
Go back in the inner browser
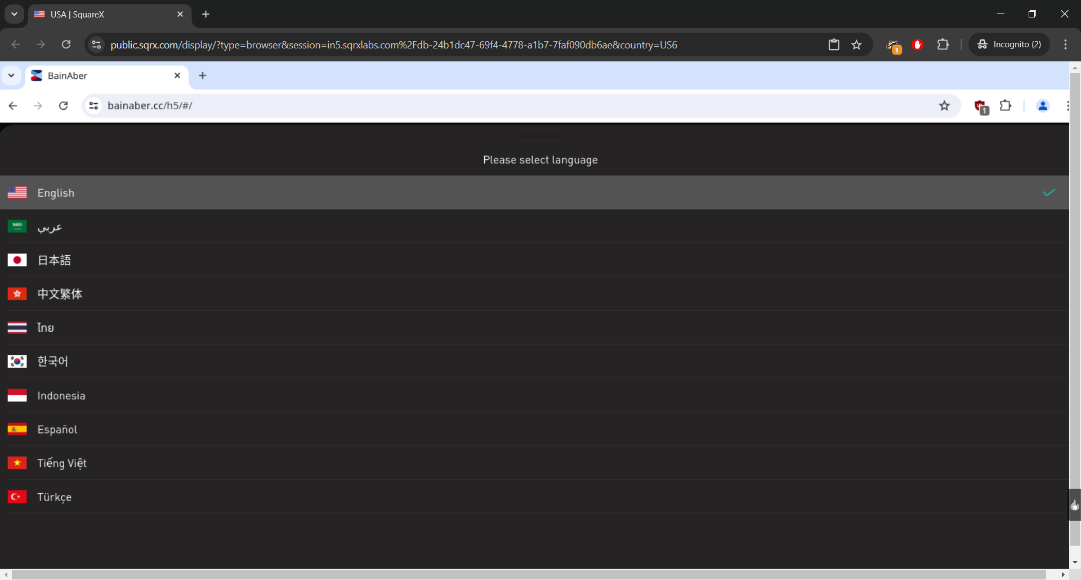coord(13,106)
